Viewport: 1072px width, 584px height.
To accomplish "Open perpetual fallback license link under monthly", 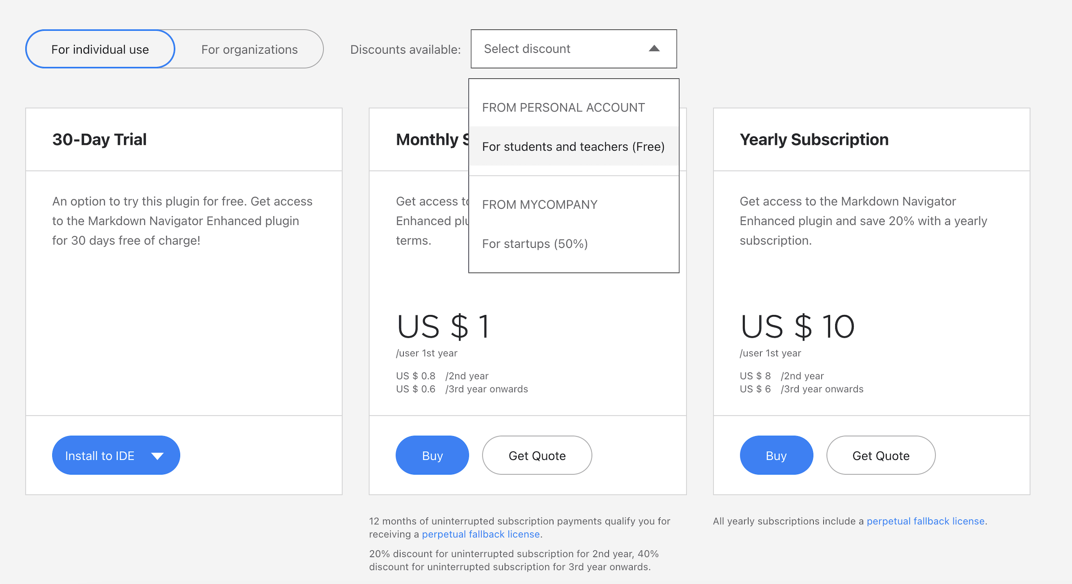I will tap(481, 534).
